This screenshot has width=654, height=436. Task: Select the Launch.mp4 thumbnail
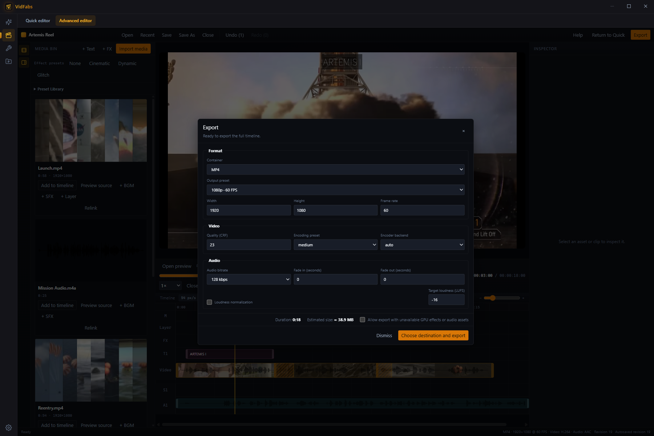(x=91, y=130)
